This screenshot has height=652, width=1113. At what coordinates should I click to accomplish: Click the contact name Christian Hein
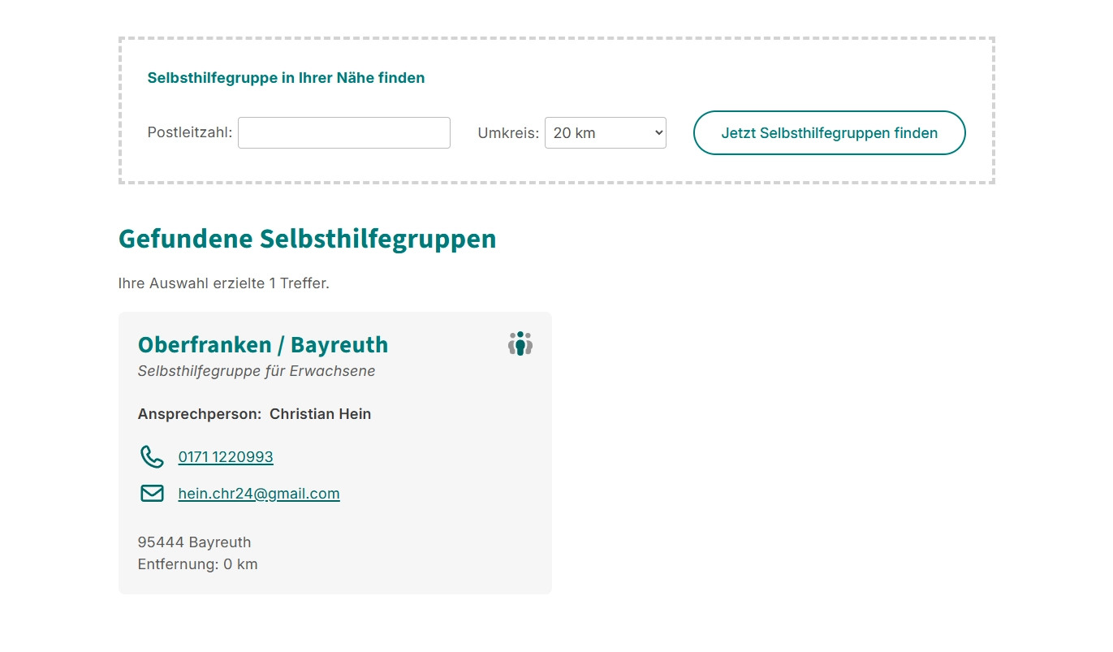(x=320, y=414)
